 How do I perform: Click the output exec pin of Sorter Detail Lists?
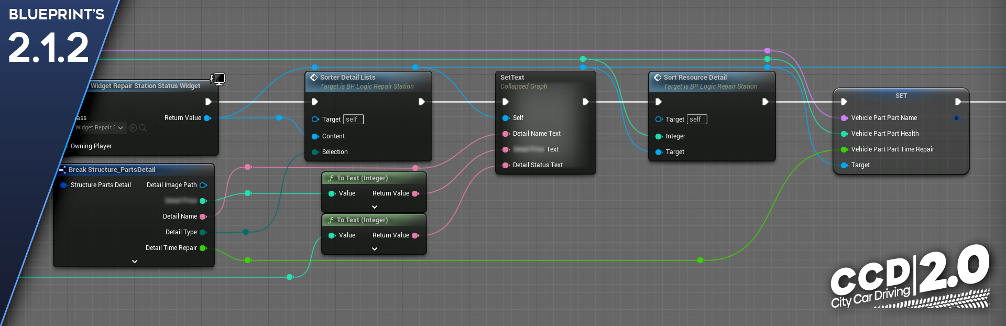421,102
